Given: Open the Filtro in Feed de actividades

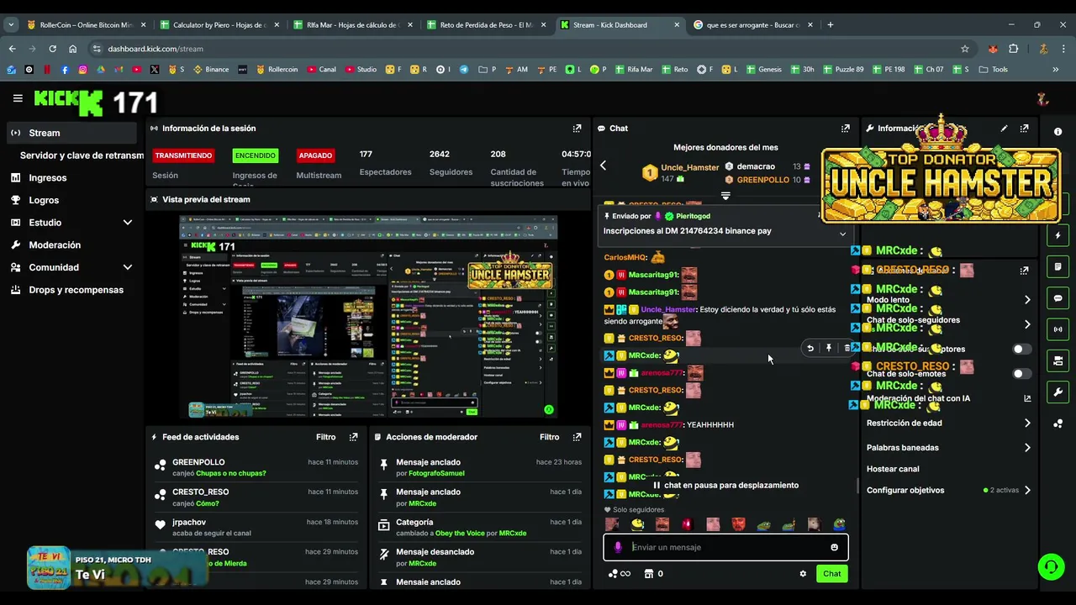Looking at the screenshot, I should coord(325,437).
